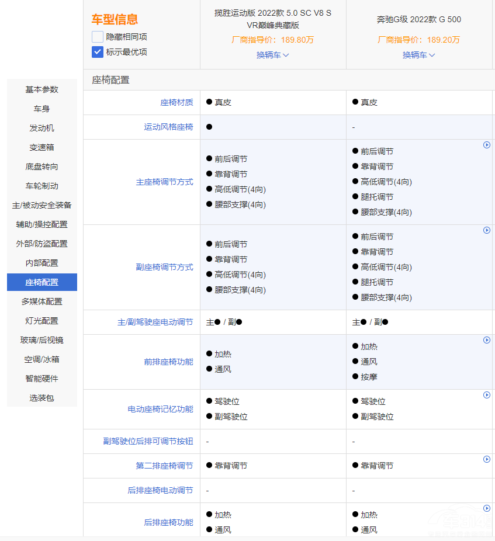
Task: Open the detail icon next to 前排座椅功能
Action: tap(486, 339)
